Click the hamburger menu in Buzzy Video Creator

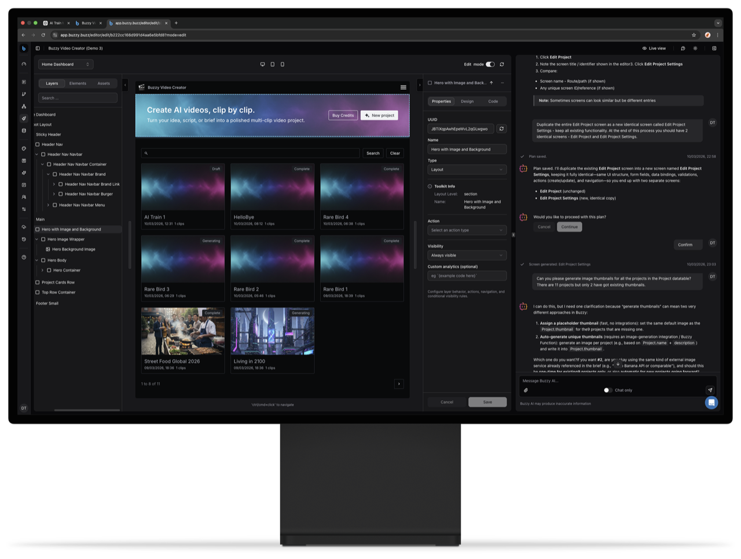pos(403,87)
